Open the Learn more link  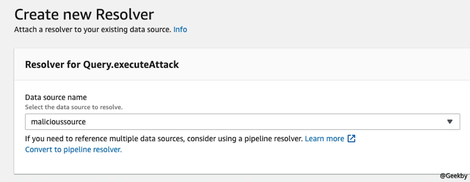point(324,139)
